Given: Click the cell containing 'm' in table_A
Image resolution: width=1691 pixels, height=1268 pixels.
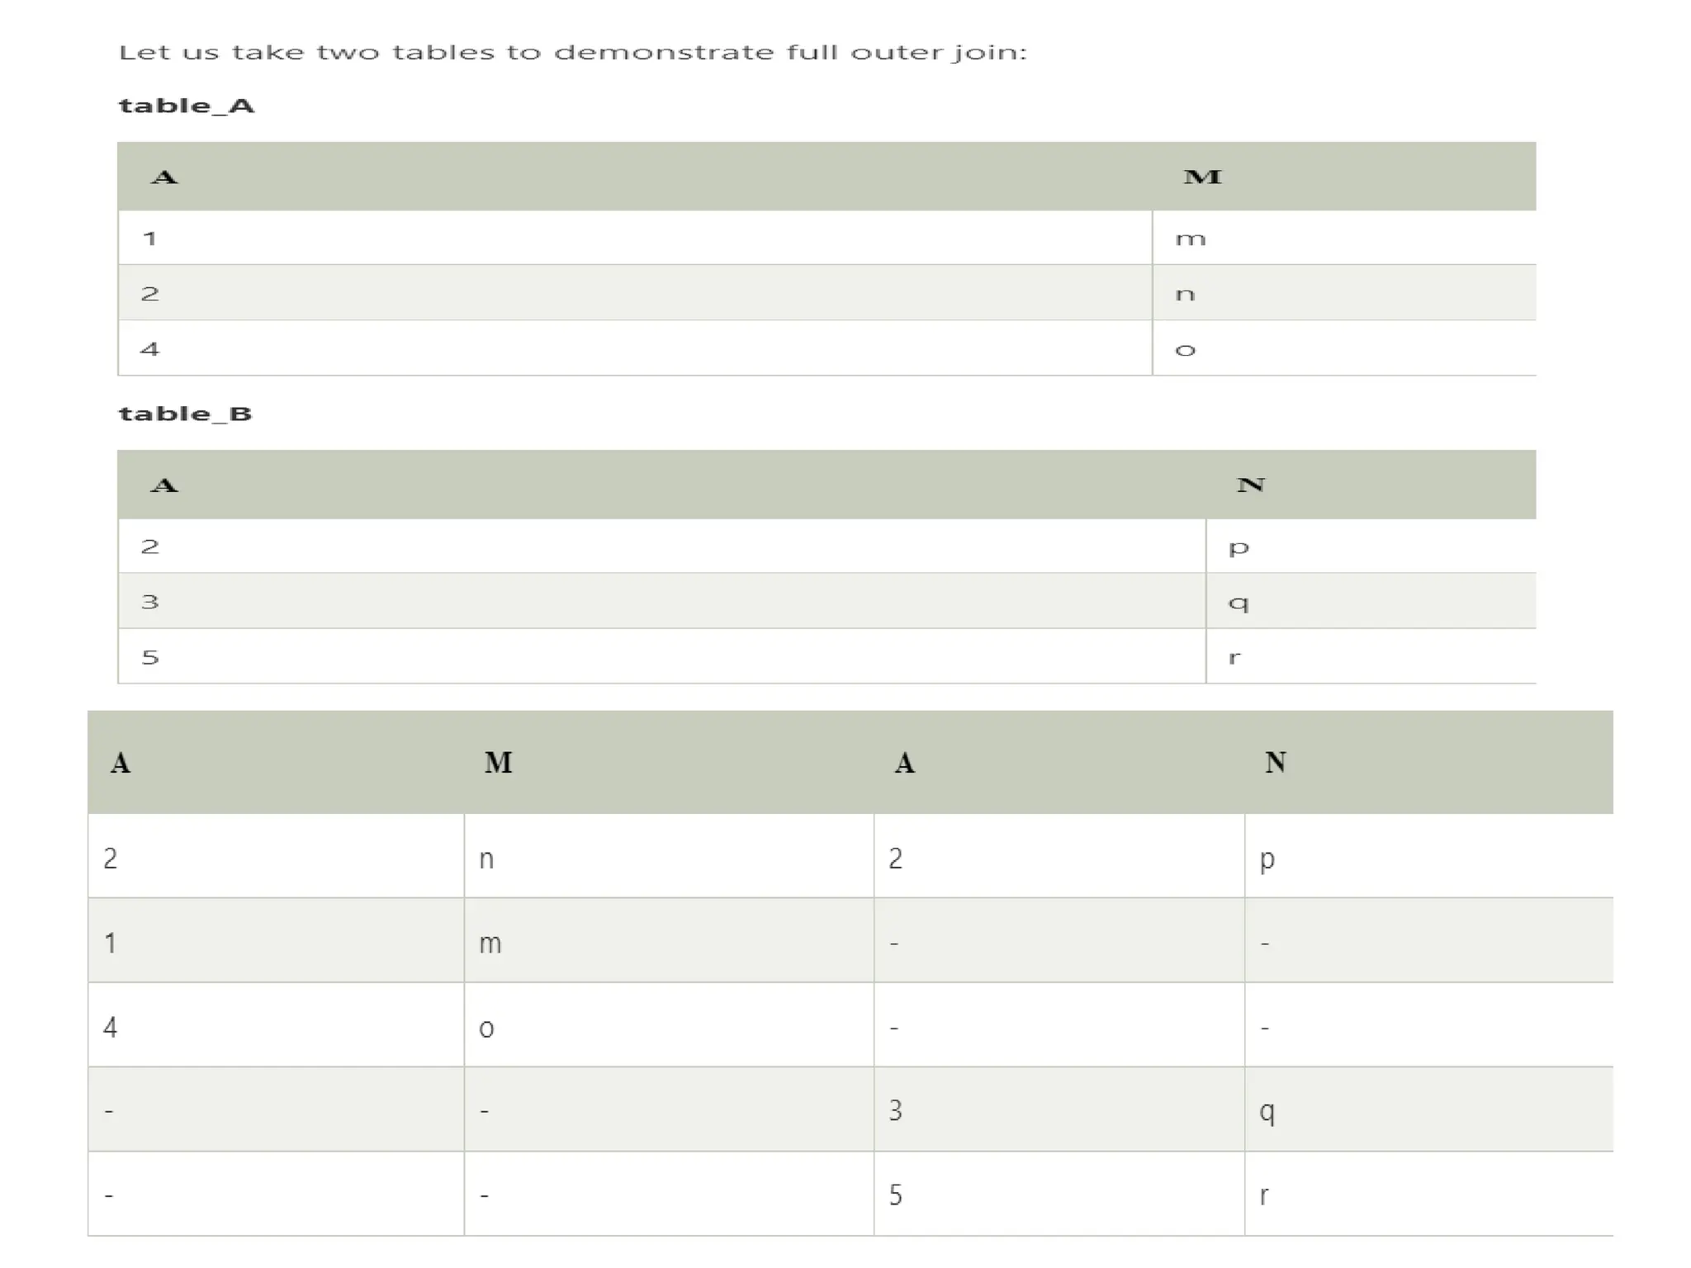Looking at the screenshot, I should 1343,238.
